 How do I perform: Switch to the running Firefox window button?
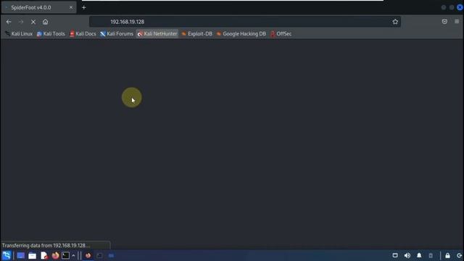point(88,255)
